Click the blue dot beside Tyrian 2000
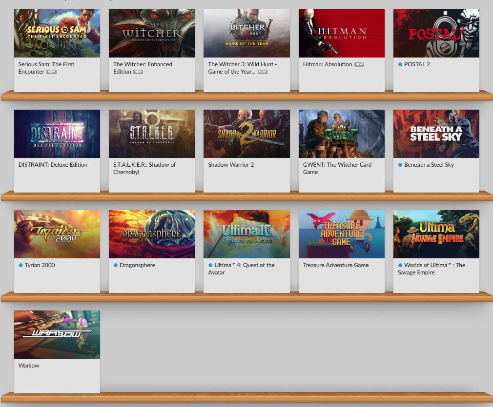 tap(21, 265)
